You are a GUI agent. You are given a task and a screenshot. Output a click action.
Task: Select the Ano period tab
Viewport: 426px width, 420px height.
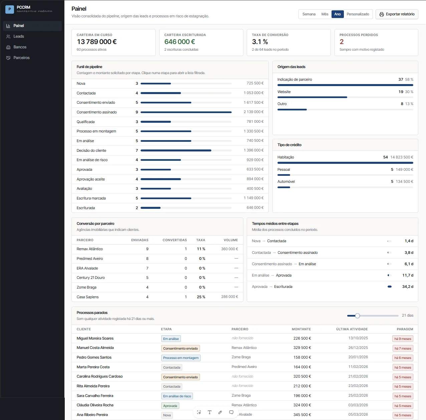(x=338, y=14)
